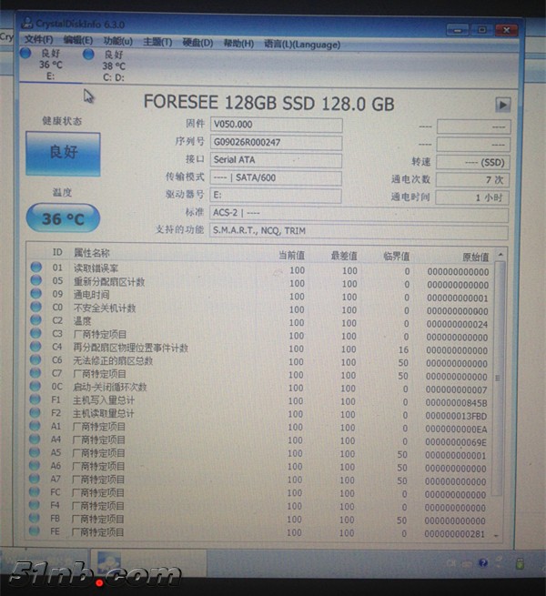Minimize the CrystalDiskInfo window

click(x=458, y=30)
